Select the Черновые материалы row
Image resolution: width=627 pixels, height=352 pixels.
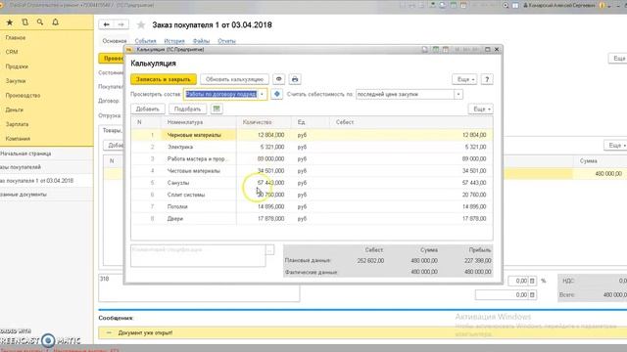click(x=312, y=135)
